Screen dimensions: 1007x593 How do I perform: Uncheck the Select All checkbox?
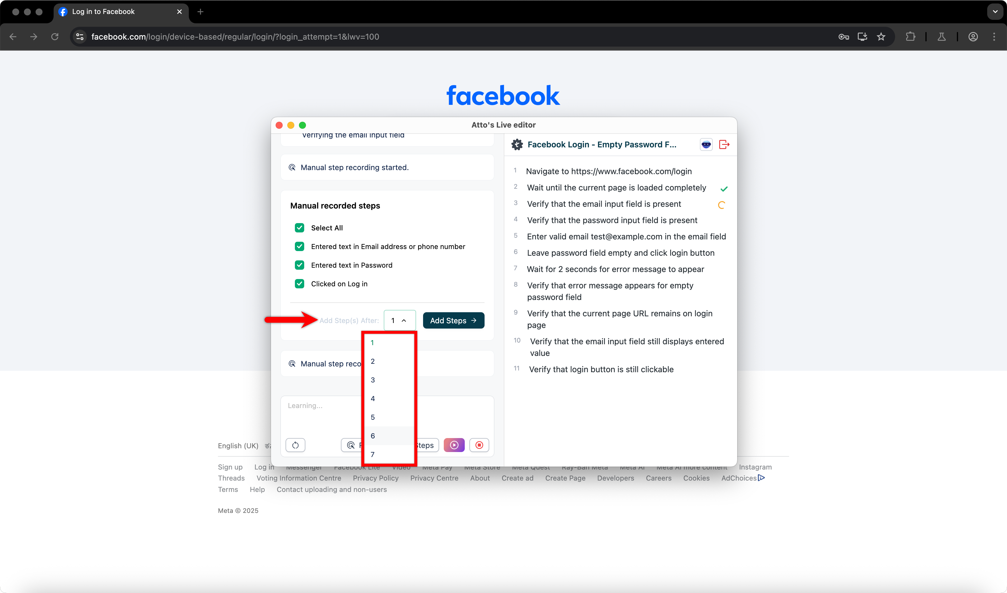click(300, 228)
